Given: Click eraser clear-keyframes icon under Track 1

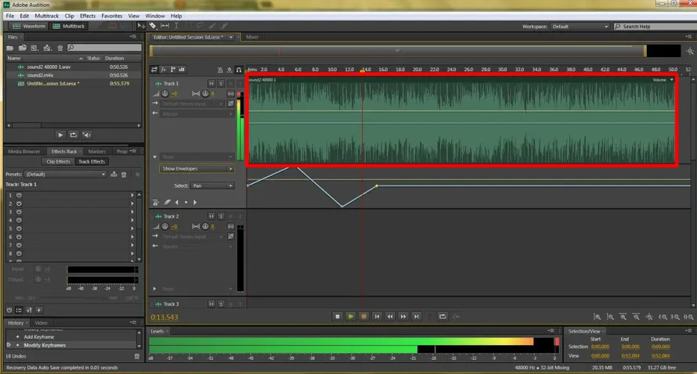Looking at the screenshot, I should 167,203.
